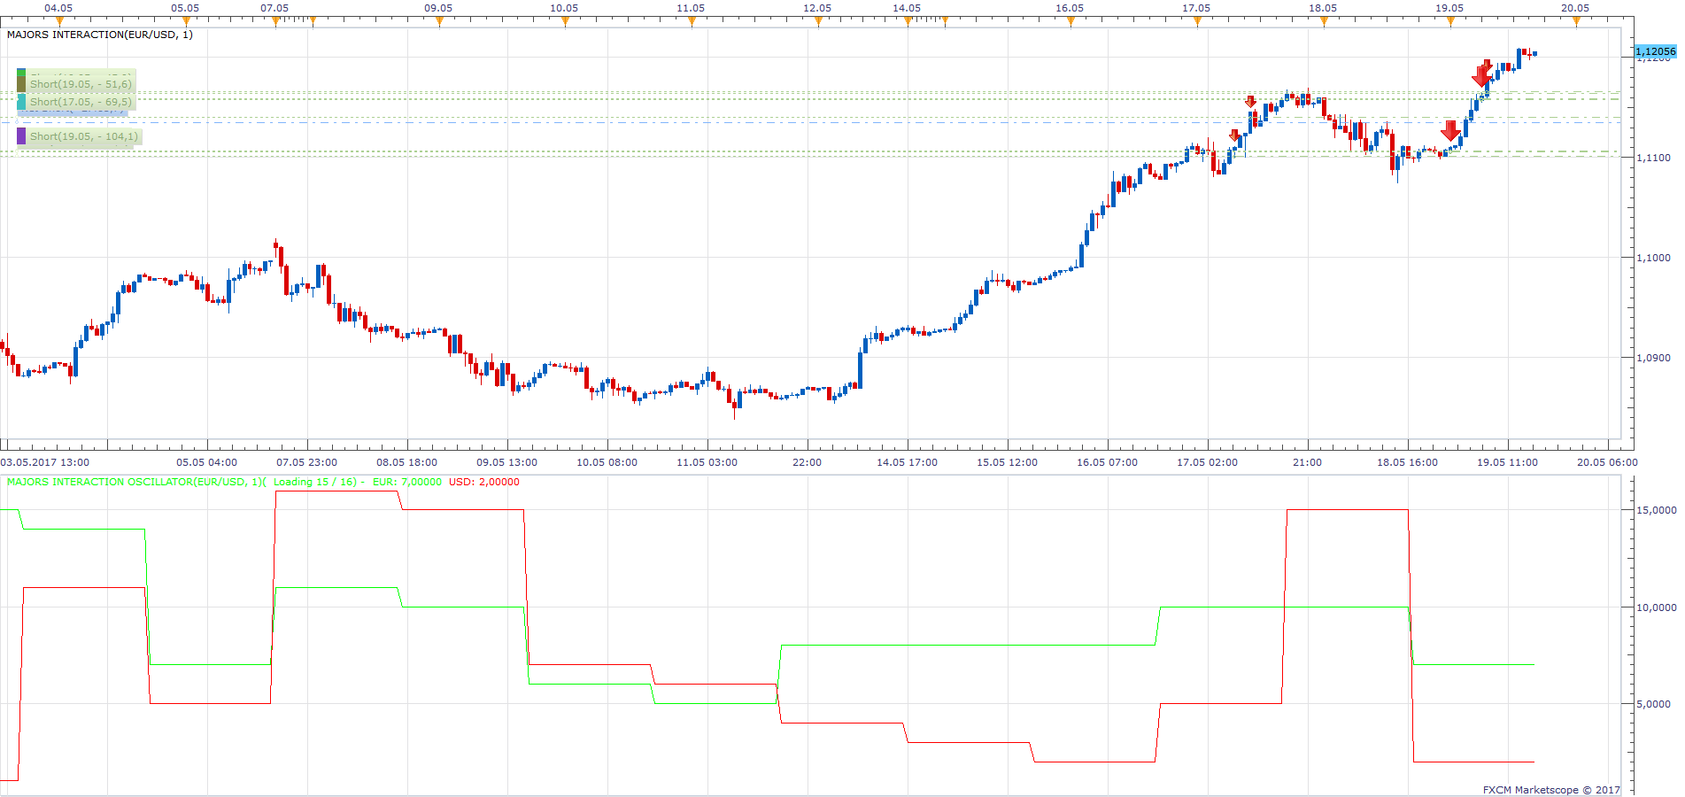
Task: Click the 03.05.2017 13:00 time axis label
Action: [45, 462]
